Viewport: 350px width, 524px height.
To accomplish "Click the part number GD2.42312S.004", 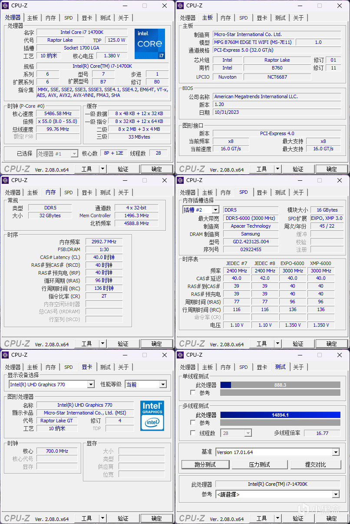I will point(251,242).
